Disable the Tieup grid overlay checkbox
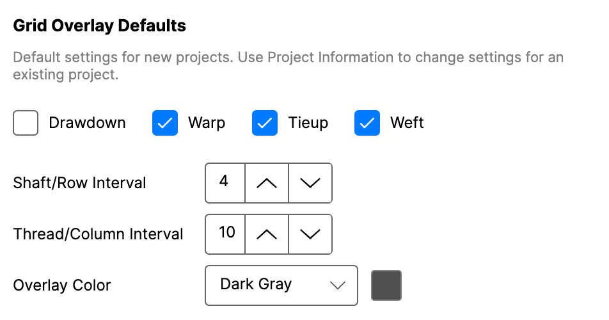The height and width of the screenshot is (320, 609). click(265, 123)
